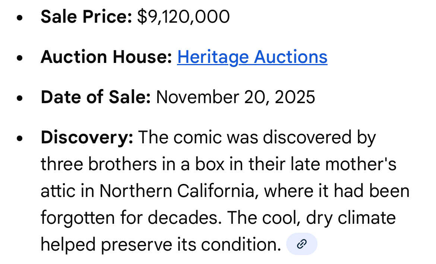Click the Date of Sale label
Image resolution: width=436 pixels, height=264 pixels.
96,97
